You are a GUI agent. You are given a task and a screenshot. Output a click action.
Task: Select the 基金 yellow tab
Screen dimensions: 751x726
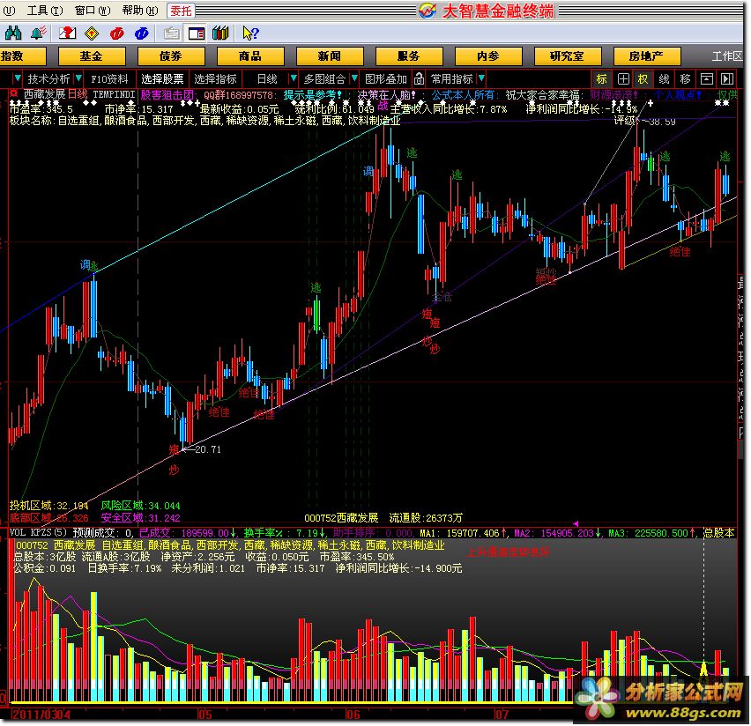(92, 56)
